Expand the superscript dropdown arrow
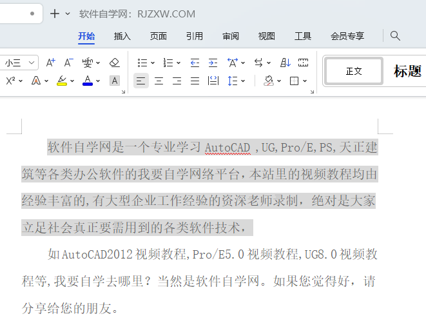Image resolution: width=426 pixels, height=334 pixels. pos(21,81)
